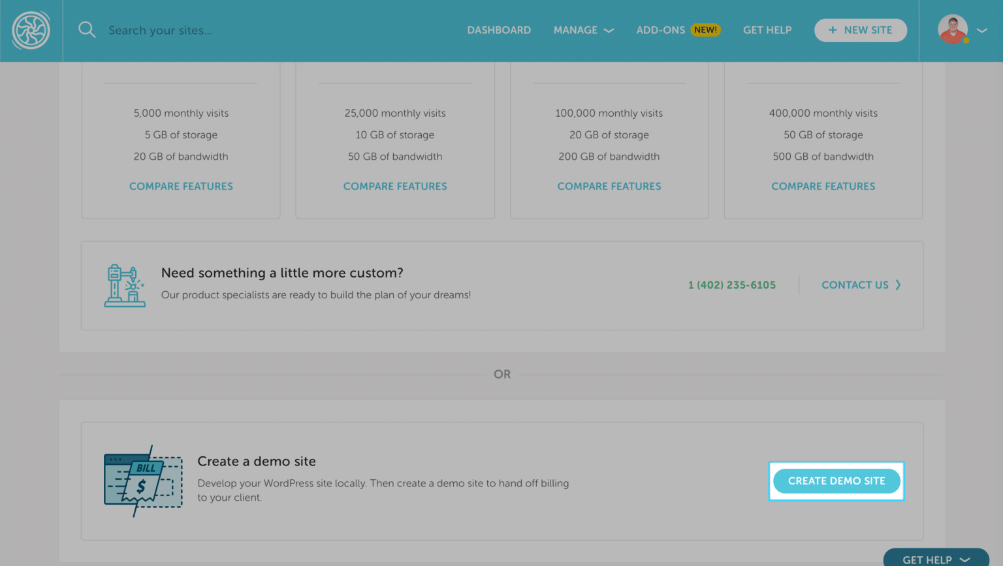This screenshot has width=1003, height=566.
Task: Click the arrow icon next to CONTACT US
Action: [x=899, y=285]
